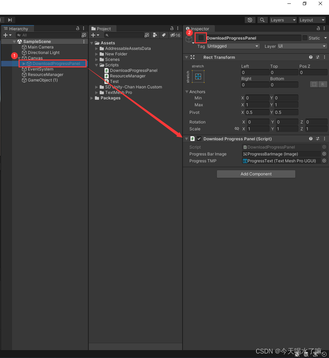Open Rect Transform three-dot options menu

click(324, 57)
